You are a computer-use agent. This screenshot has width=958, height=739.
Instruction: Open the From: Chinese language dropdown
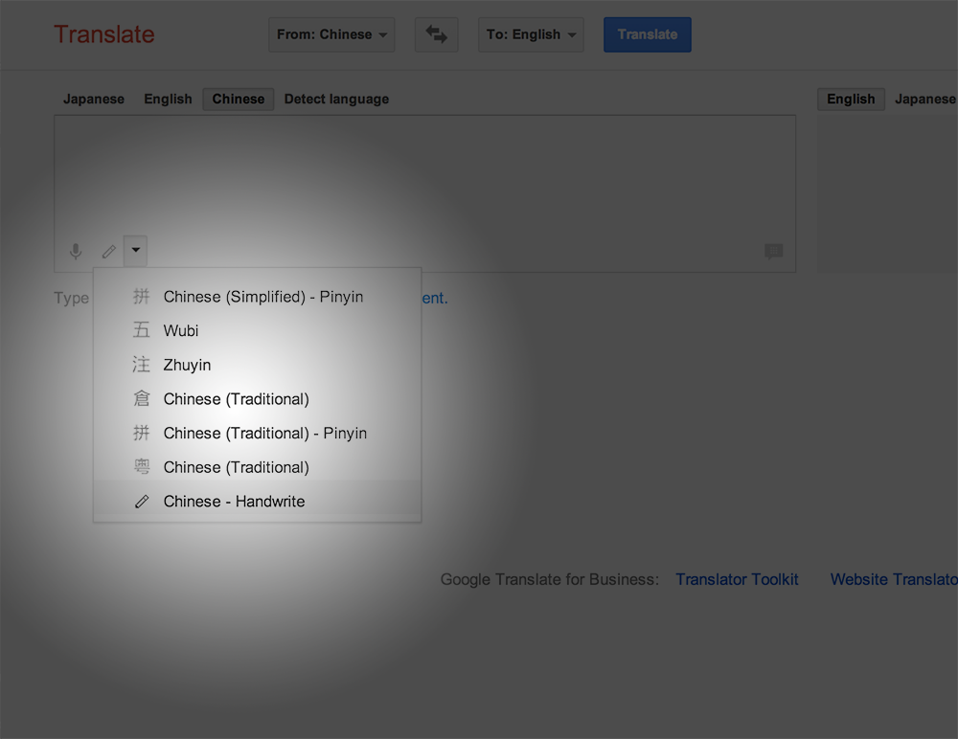click(x=331, y=34)
